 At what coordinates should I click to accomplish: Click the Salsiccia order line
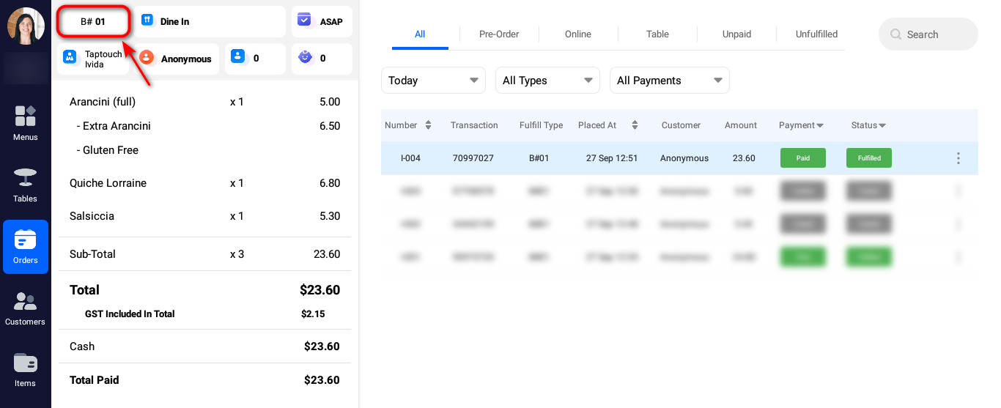[205, 216]
